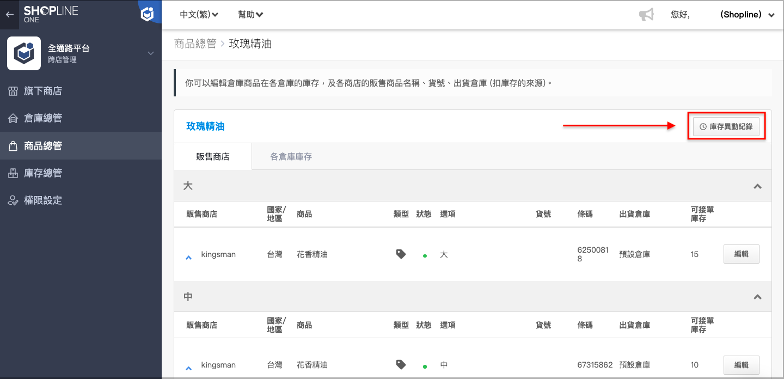
Task: Click available stock value 15
Action: tap(694, 254)
